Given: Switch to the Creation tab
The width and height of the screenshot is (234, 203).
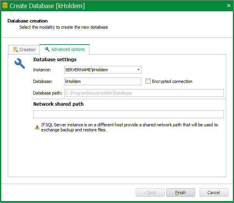Looking at the screenshot, I should tap(24, 50).
